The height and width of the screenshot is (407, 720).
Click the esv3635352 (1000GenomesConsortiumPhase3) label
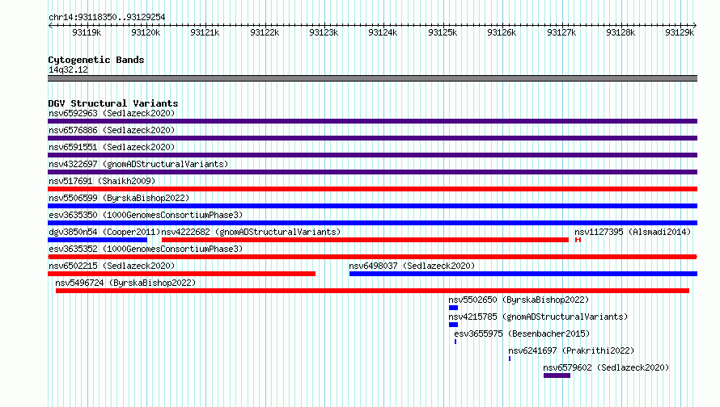click(x=146, y=249)
